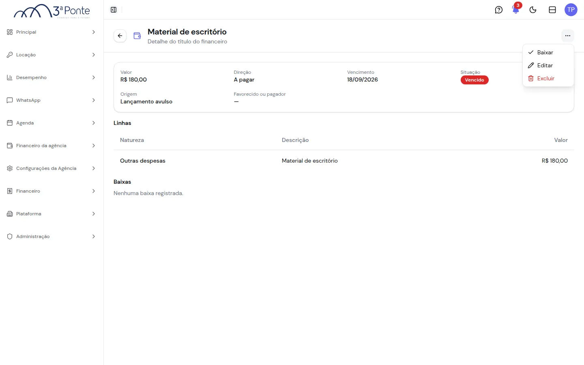The height and width of the screenshot is (365, 584).
Task: Click the Principal grid icon
Action: [10, 32]
